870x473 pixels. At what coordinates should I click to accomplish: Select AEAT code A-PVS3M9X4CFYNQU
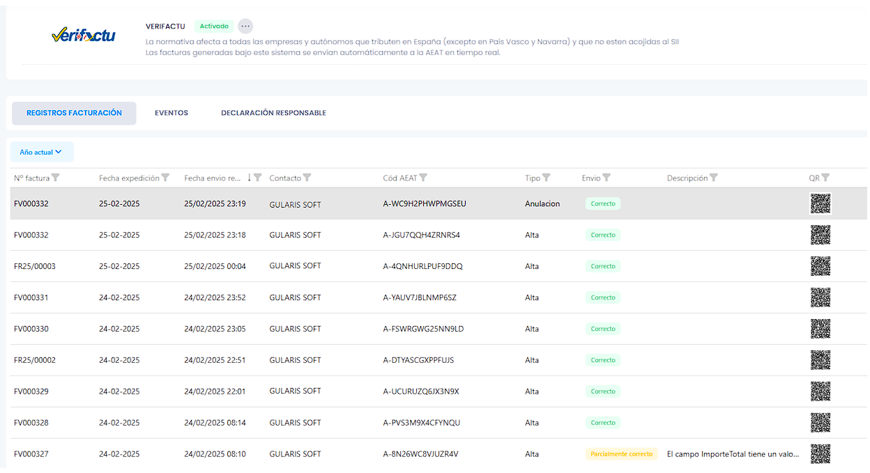tap(422, 424)
